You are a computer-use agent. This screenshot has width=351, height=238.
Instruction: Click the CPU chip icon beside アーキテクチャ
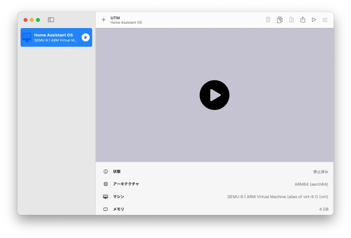click(106, 184)
